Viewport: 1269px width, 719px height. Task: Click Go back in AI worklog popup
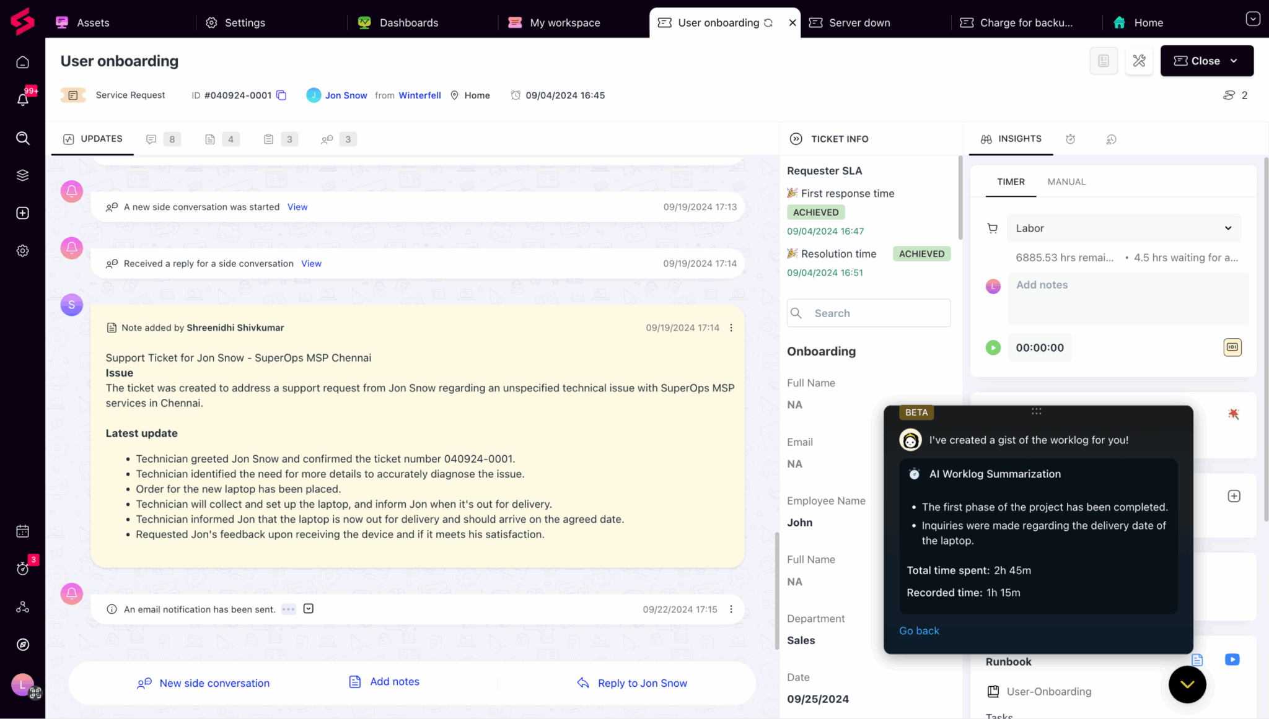(x=919, y=630)
